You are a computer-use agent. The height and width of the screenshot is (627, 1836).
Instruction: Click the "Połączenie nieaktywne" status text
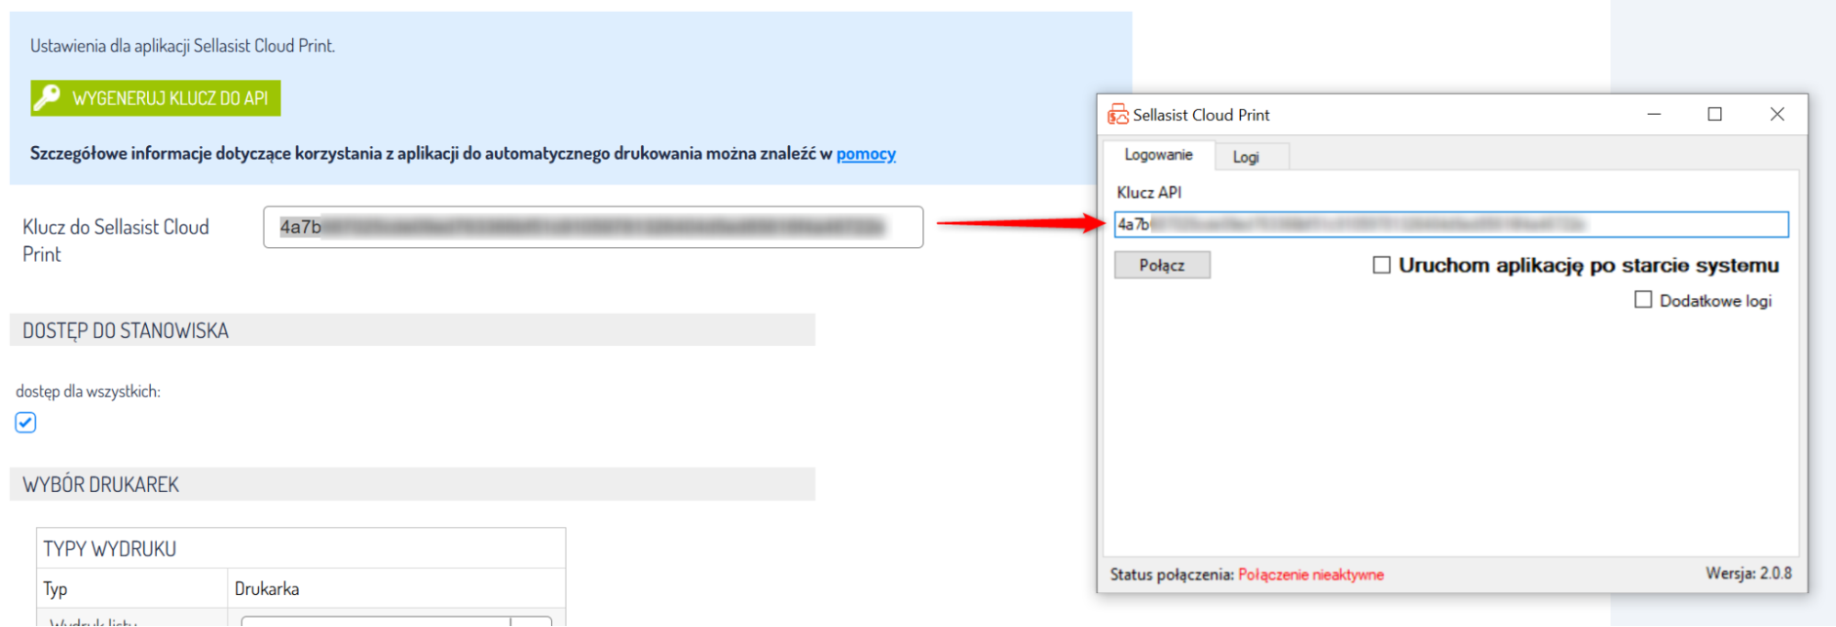point(1311,575)
